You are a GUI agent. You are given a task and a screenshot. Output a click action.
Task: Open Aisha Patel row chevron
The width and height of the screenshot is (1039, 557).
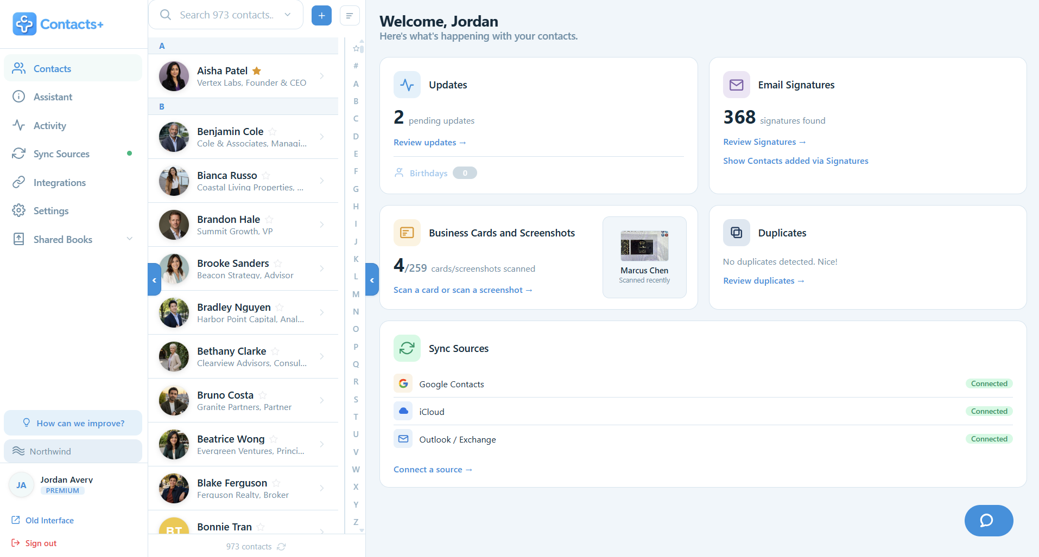click(x=322, y=76)
